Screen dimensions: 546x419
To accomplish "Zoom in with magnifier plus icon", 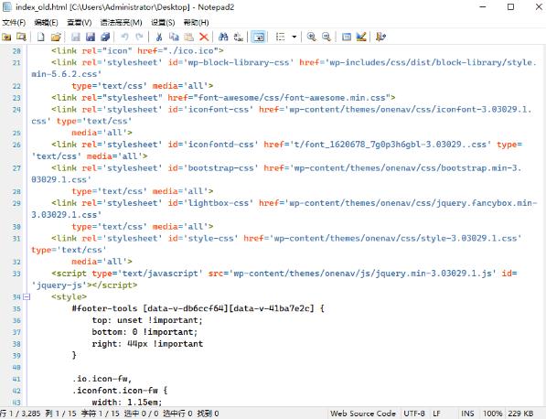I will pyautogui.click(x=311, y=37).
